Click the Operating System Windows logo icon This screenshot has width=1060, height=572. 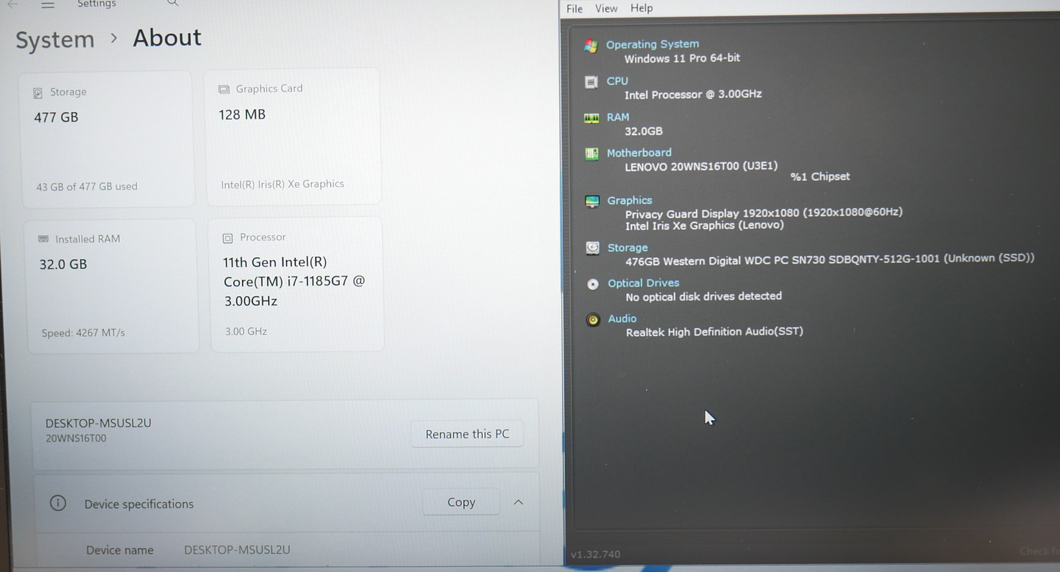click(x=591, y=45)
